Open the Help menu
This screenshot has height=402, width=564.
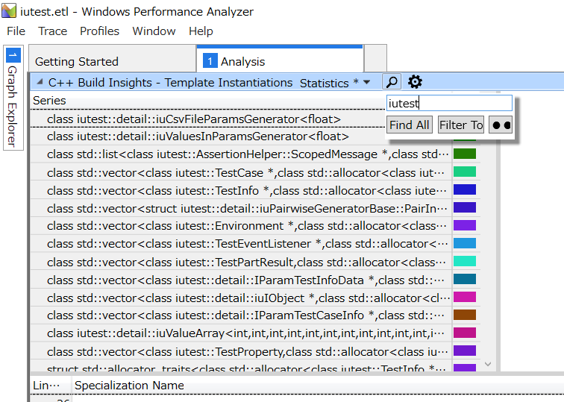(201, 31)
